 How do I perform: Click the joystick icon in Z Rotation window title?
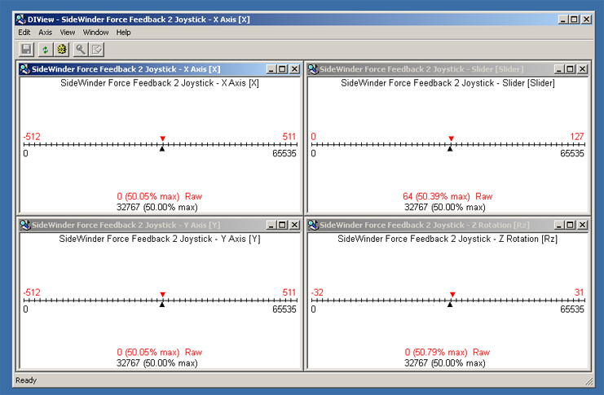(x=313, y=225)
